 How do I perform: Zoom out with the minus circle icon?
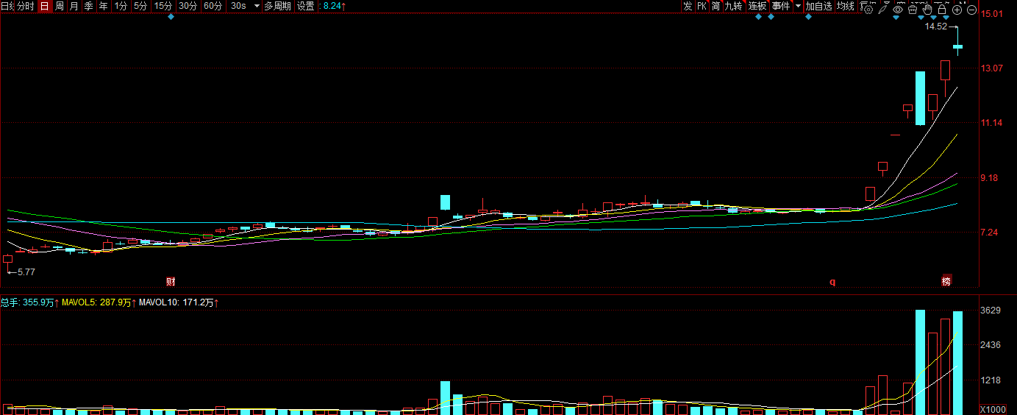pos(971,10)
